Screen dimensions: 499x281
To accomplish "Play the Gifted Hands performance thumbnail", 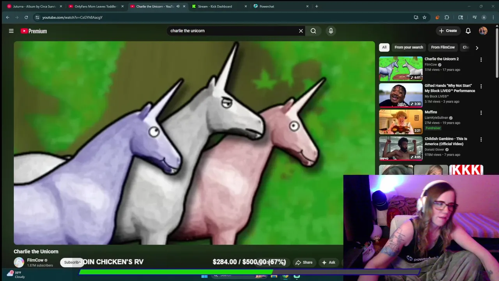I will click(x=401, y=95).
